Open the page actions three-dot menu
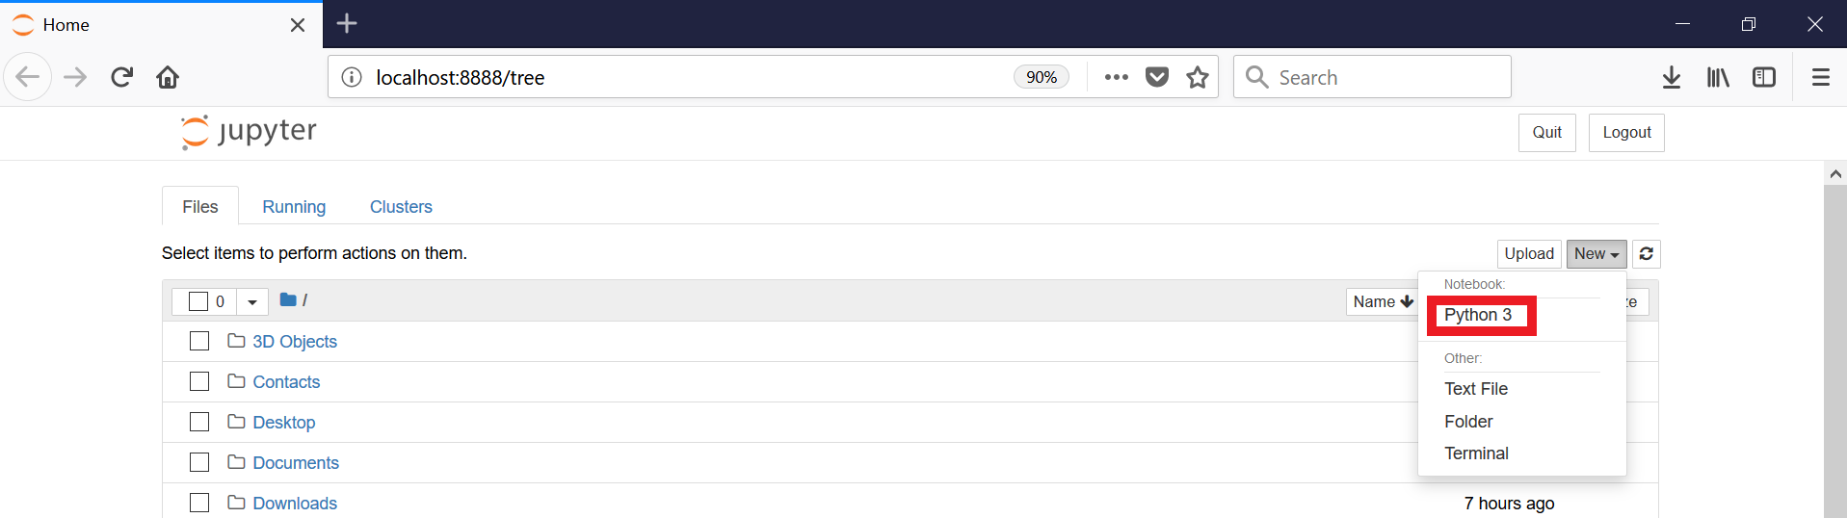The width and height of the screenshot is (1847, 518). 1116,77
